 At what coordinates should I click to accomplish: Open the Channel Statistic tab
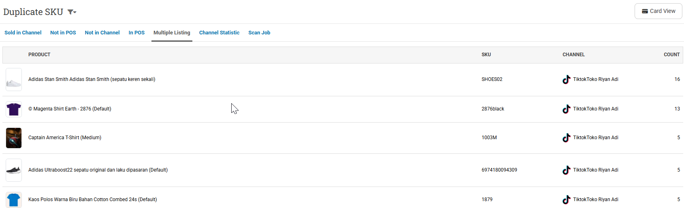219,33
